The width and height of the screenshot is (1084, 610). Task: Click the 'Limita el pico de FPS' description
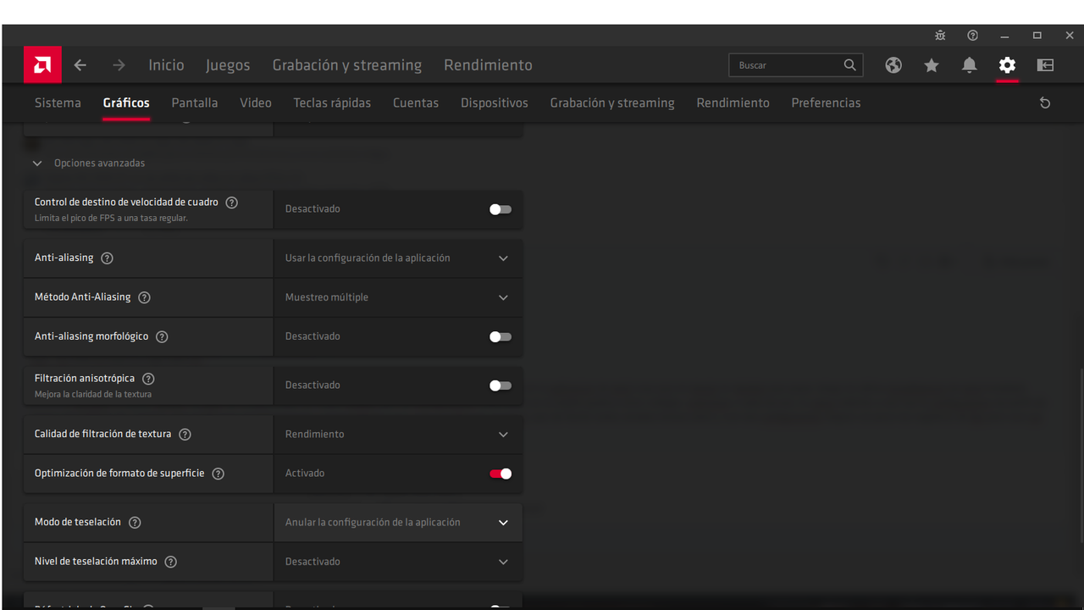(111, 219)
